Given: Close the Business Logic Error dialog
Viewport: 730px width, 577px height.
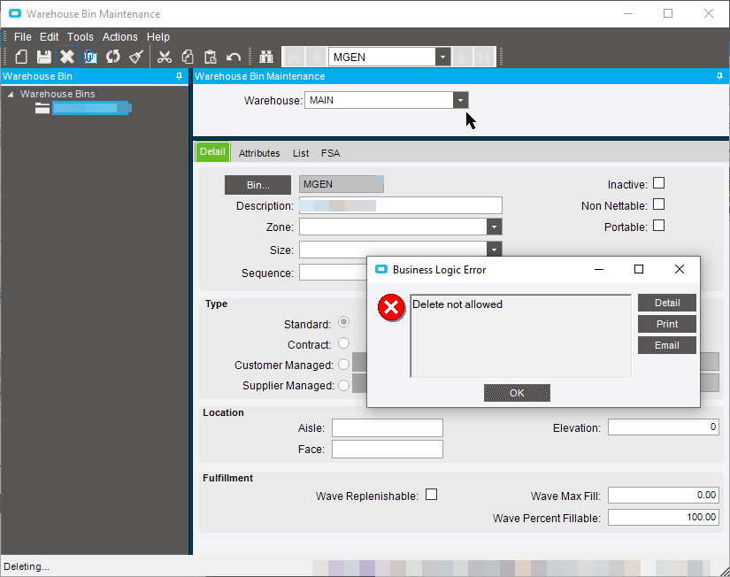Looking at the screenshot, I should [680, 269].
